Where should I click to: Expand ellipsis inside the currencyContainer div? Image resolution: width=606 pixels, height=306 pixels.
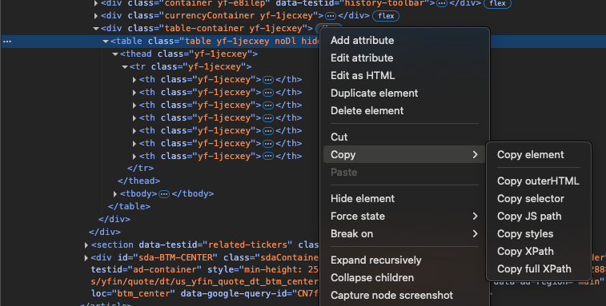pos(331,16)
